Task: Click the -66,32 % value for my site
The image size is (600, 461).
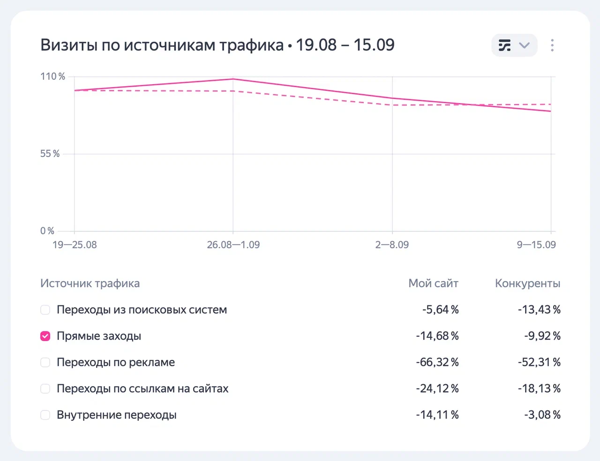Action: (x=437, y=362)
